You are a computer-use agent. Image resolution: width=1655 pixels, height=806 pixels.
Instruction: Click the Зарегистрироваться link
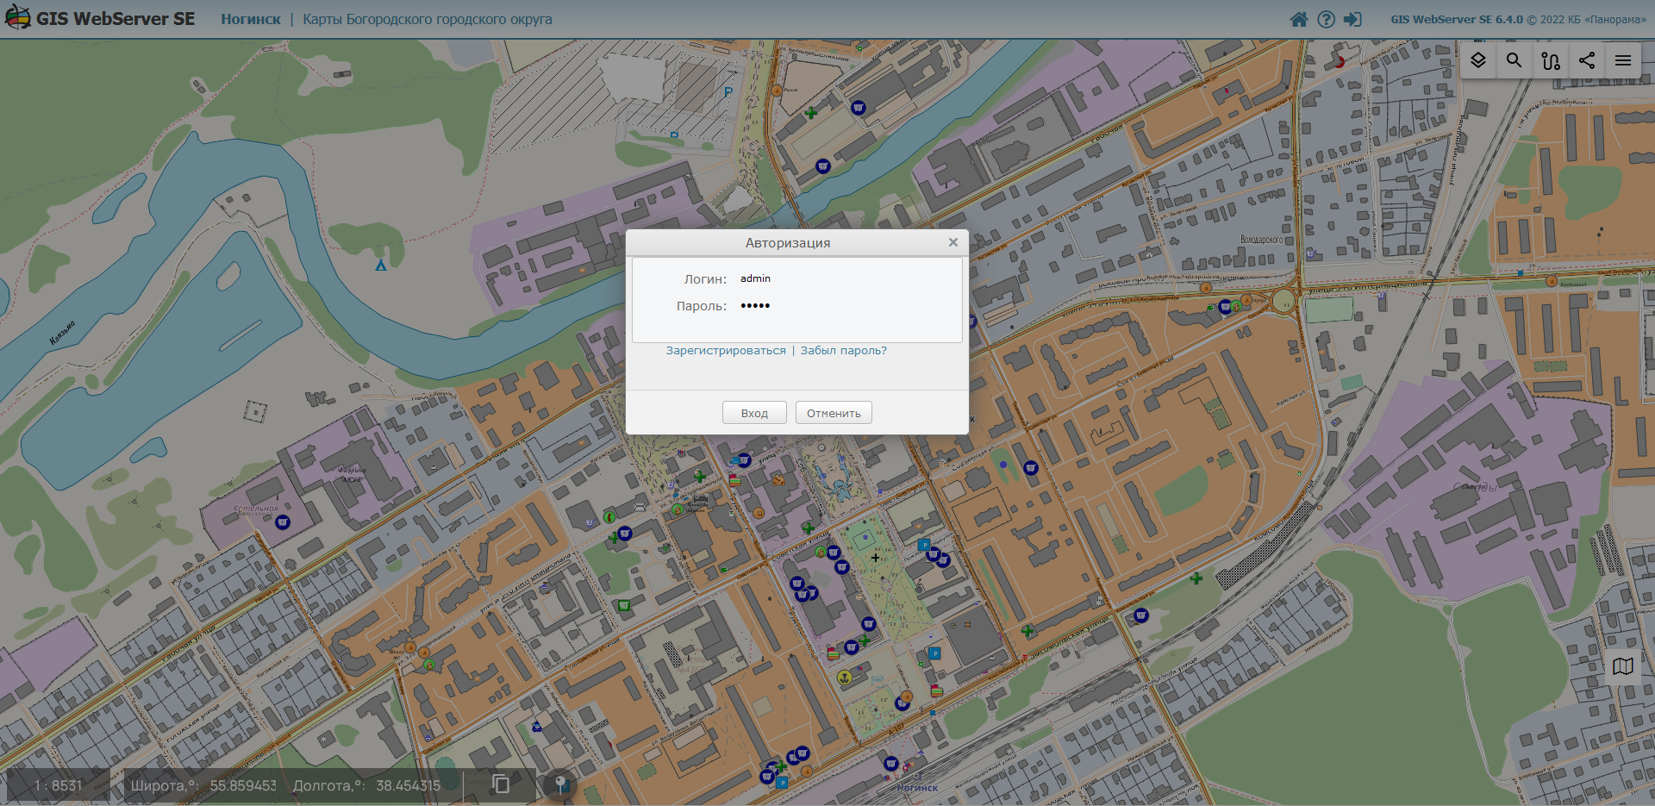(725, 351)
